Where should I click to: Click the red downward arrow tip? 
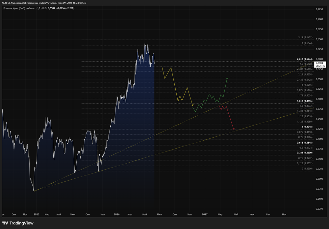click(x=233, y=129)
